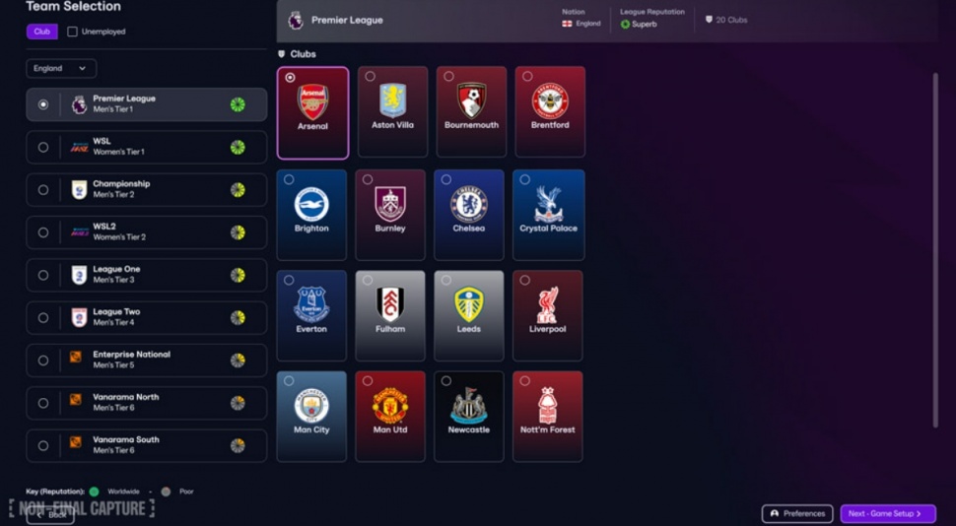
Task: Click the Chelsea club crest
Action: tap(468, 204)
